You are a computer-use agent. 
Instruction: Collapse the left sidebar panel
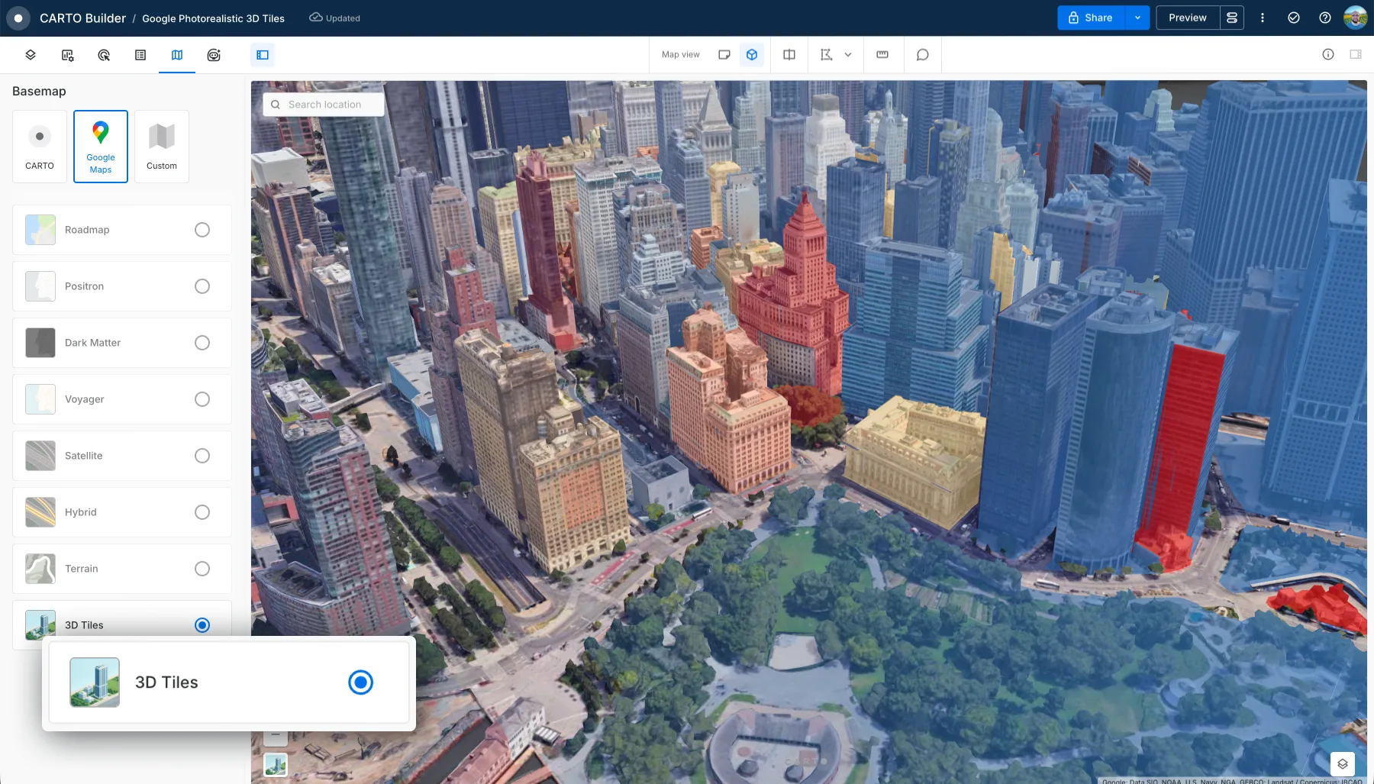[263, 55]
